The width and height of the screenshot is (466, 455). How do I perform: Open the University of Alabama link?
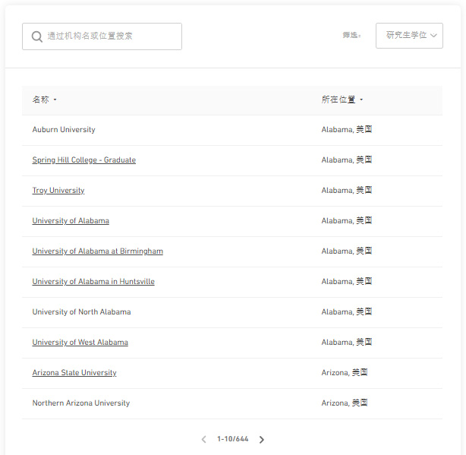[x=71, y=220]
